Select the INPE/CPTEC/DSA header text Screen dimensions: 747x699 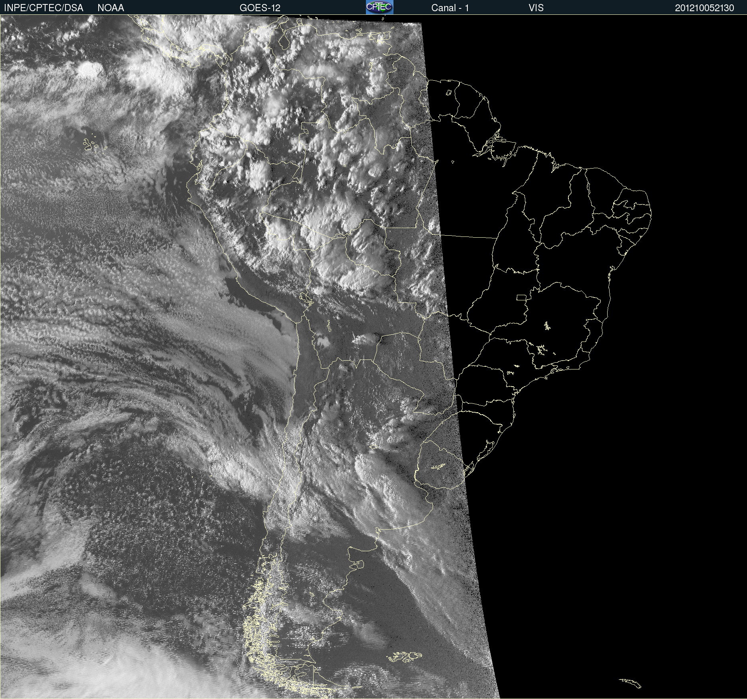pos(44,8)
